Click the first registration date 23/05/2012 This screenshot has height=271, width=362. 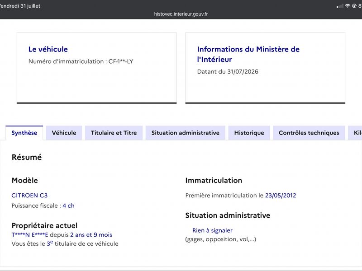tap(281, 196)
